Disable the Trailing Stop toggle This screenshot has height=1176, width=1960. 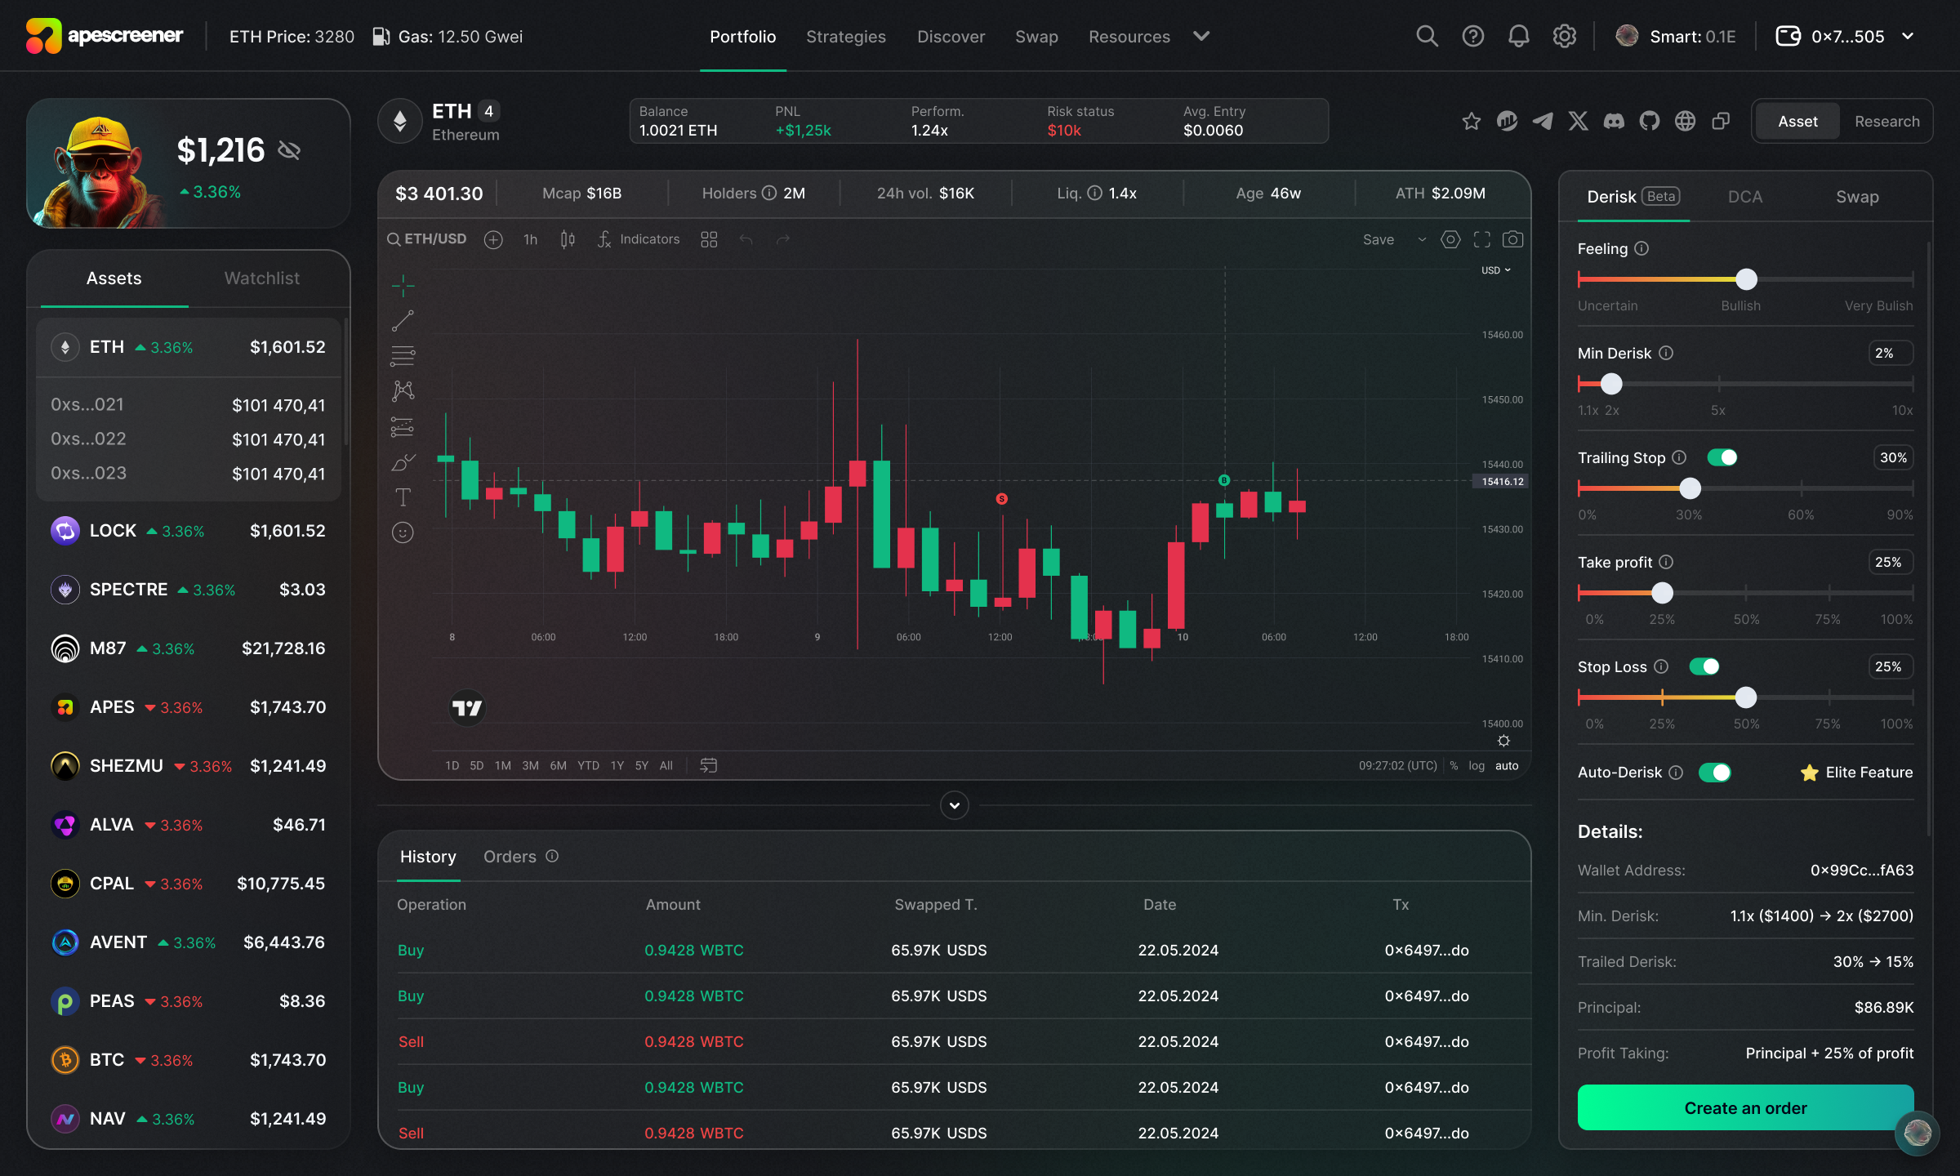(1722, 457)
